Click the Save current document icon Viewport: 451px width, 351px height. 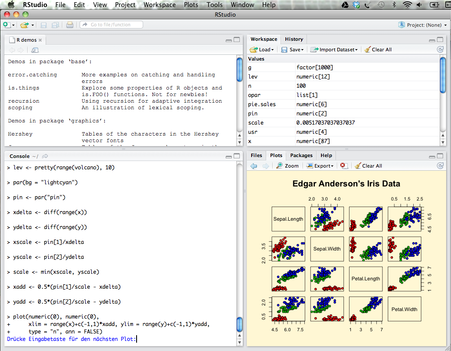44,25
